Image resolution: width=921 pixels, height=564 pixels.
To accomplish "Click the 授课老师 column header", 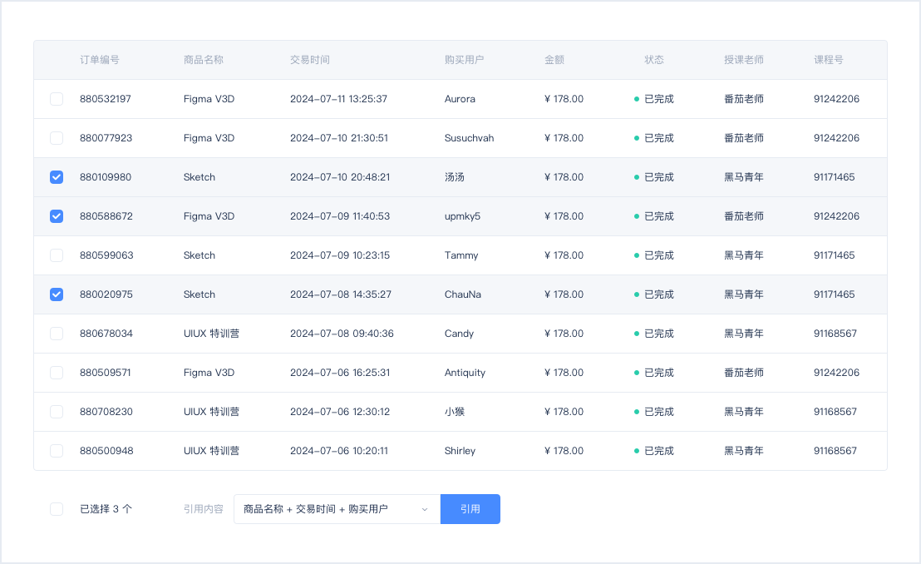I will [x=744, y=60].
